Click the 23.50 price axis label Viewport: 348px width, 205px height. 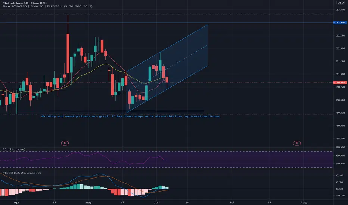click(340, 10)
